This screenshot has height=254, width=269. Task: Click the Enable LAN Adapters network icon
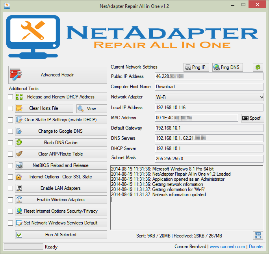[x=19, y=188]
